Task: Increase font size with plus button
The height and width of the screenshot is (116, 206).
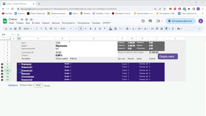Action: [x=85, y=29]
